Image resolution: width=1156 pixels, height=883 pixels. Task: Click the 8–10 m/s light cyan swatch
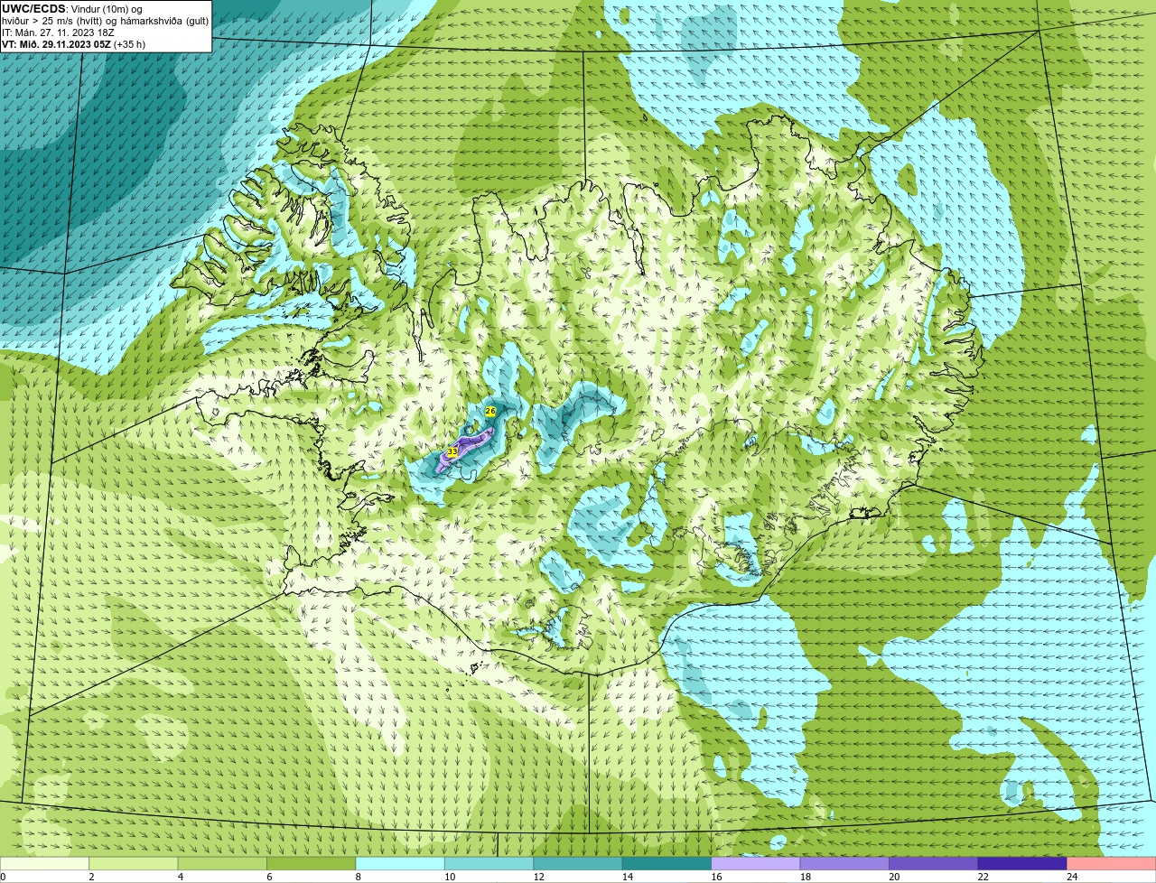pos(400,864)
